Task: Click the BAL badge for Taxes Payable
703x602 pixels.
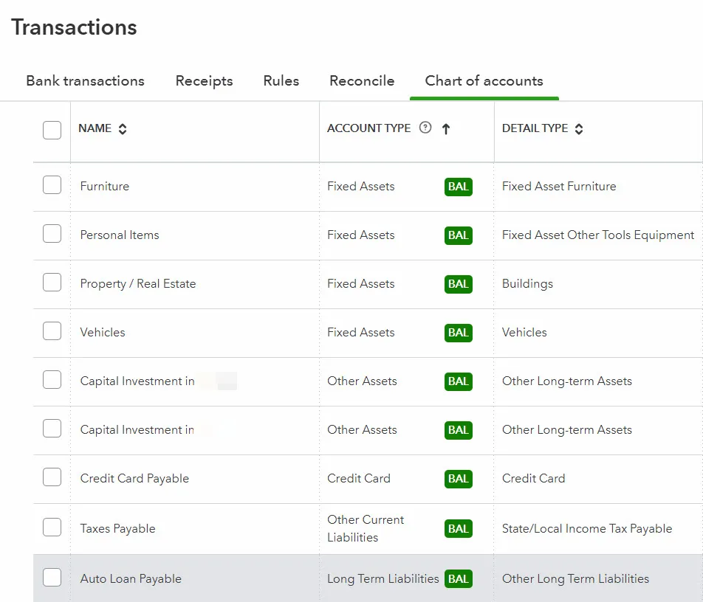Action: tap(458, 529)
